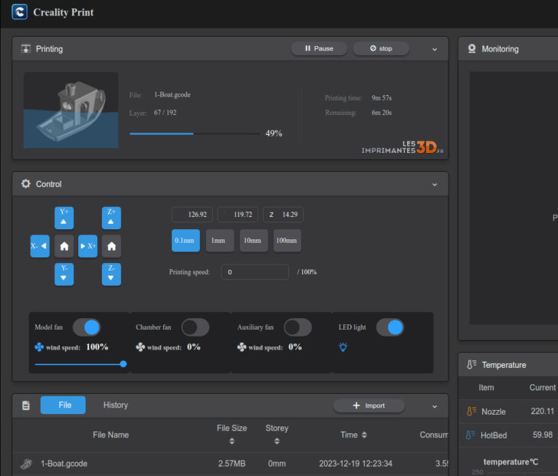Home the XY axes
Image resolution: width=558 pixels, height=476 pixels.
64,246
